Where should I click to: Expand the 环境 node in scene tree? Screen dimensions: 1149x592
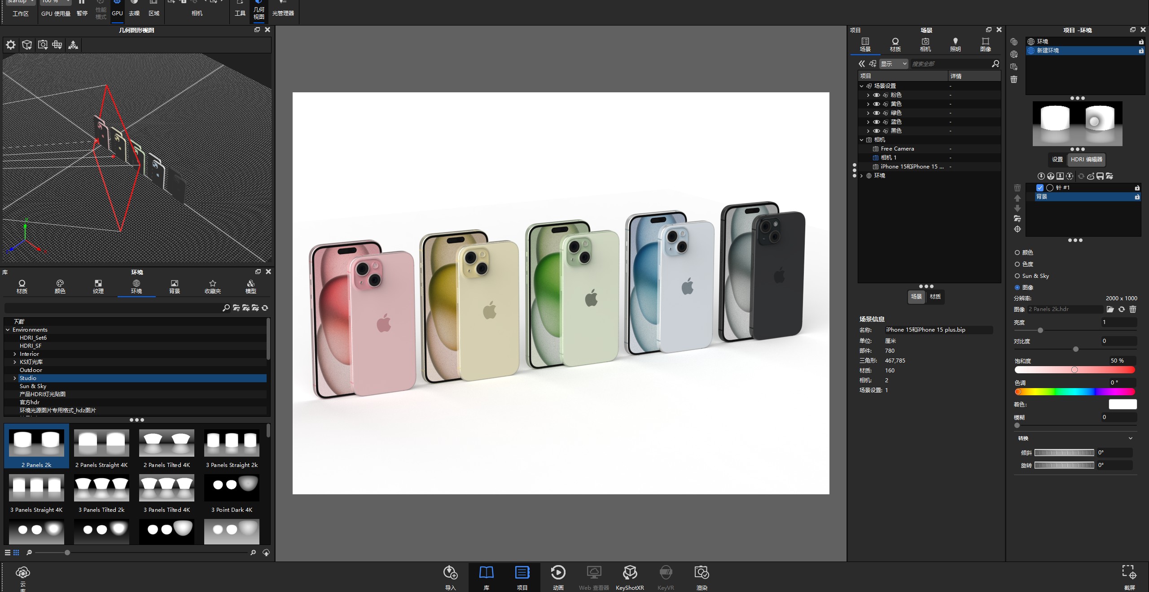coord(861,176)
